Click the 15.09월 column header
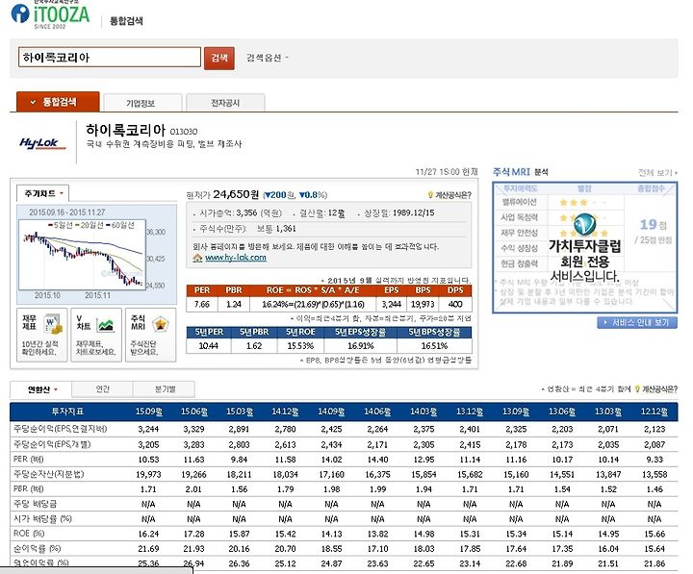The width and height of the screenshot is (693, 574). click(x=148, y=412)
